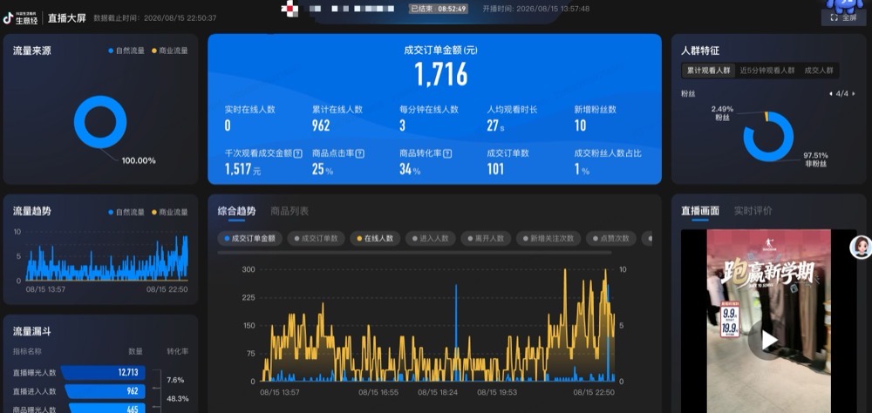This screenshot has height=413, width=872.
Task: Enable the 进入人数 series chip
Action: coord(431,239)
